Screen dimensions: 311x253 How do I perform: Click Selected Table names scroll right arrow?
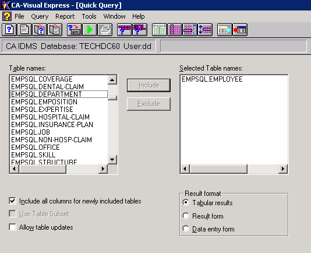coord(283,169)
